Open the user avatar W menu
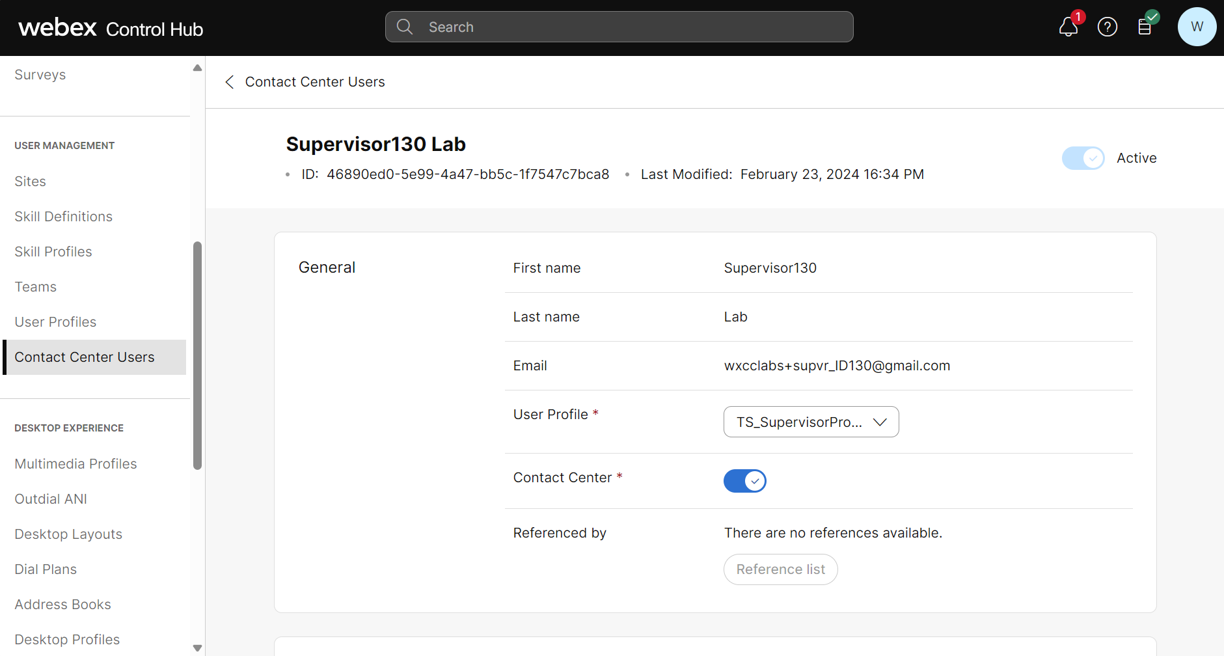 [x=1197, y=27]
